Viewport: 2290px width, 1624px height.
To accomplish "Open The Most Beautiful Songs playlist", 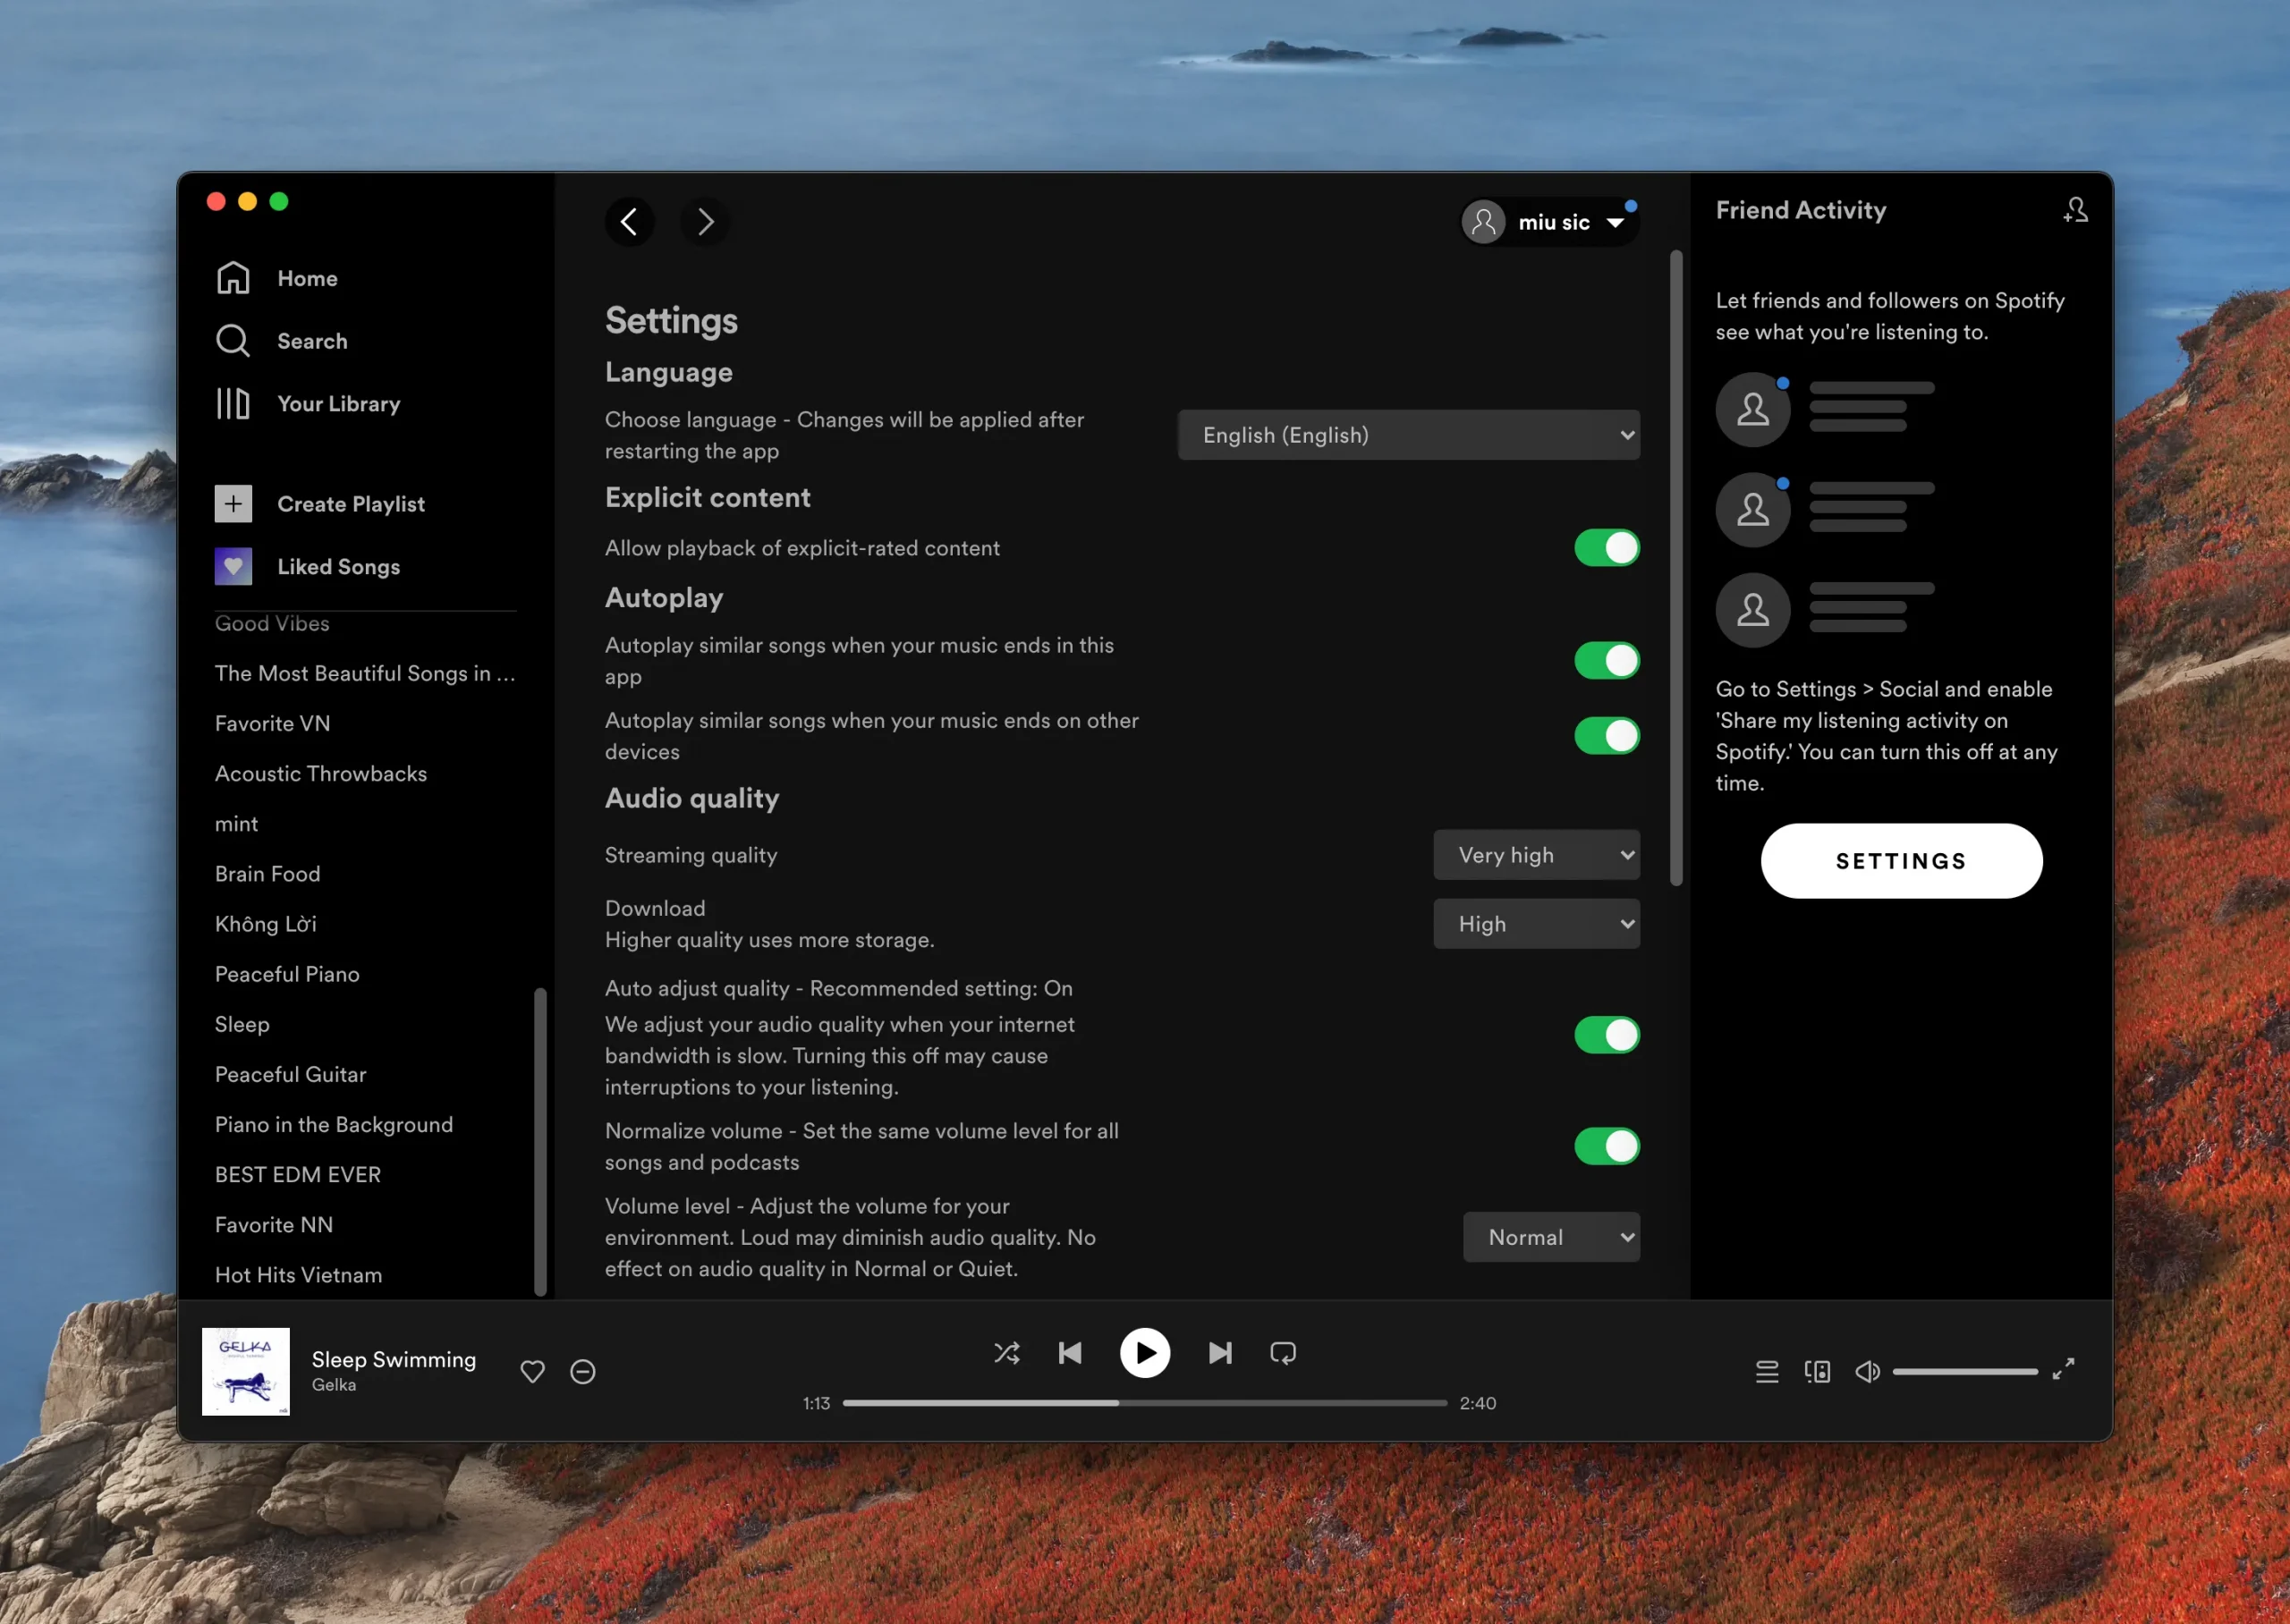I will click(x=365, y=674).
